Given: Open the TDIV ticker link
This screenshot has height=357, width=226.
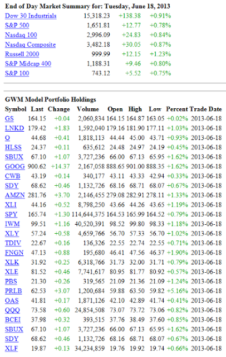Looking at the screenshot, I should coord(13,243).
